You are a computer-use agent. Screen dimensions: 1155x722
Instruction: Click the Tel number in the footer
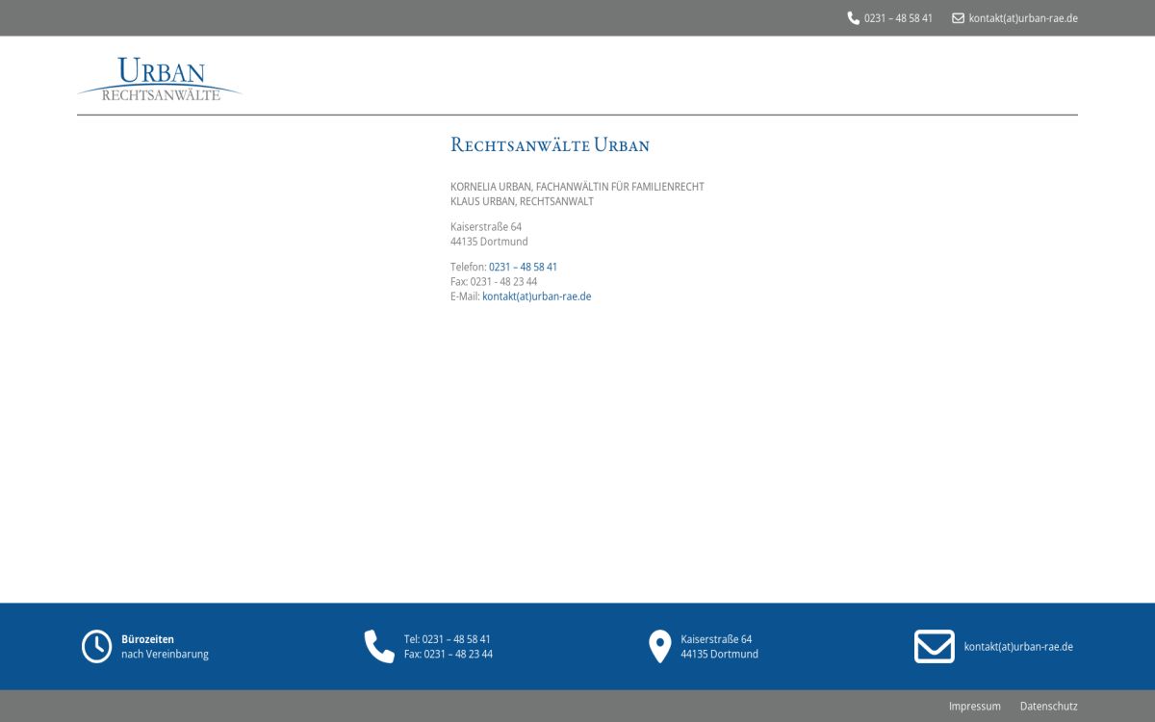pyautogui.click(x=448, y=638)
